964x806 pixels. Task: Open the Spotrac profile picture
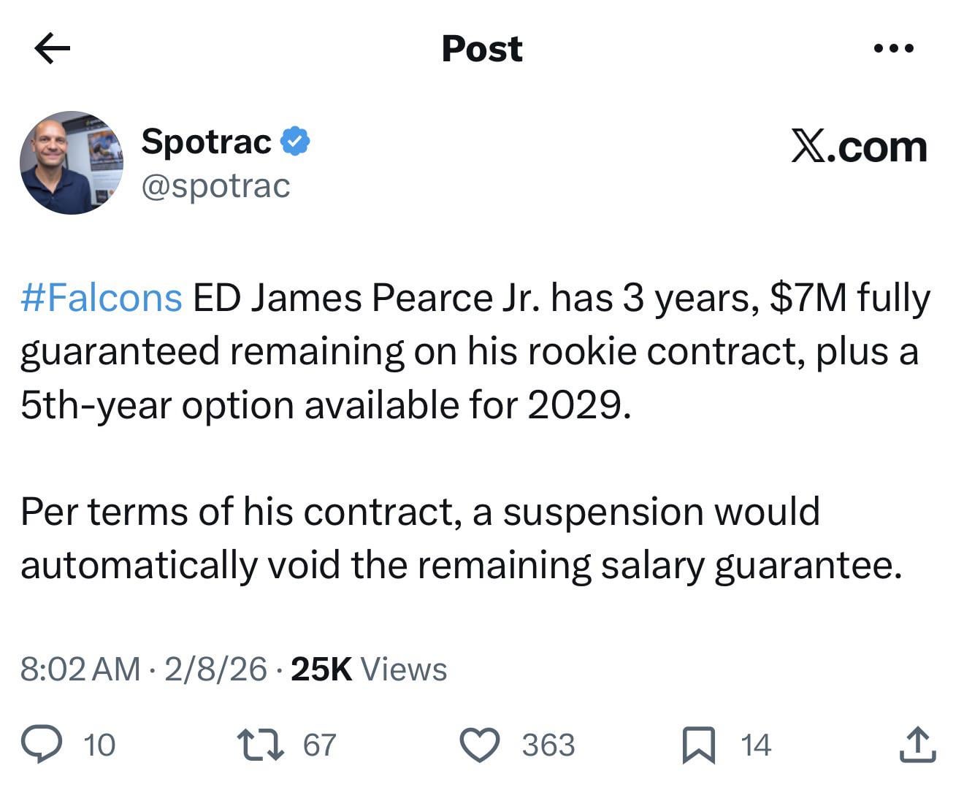point(72,163)
